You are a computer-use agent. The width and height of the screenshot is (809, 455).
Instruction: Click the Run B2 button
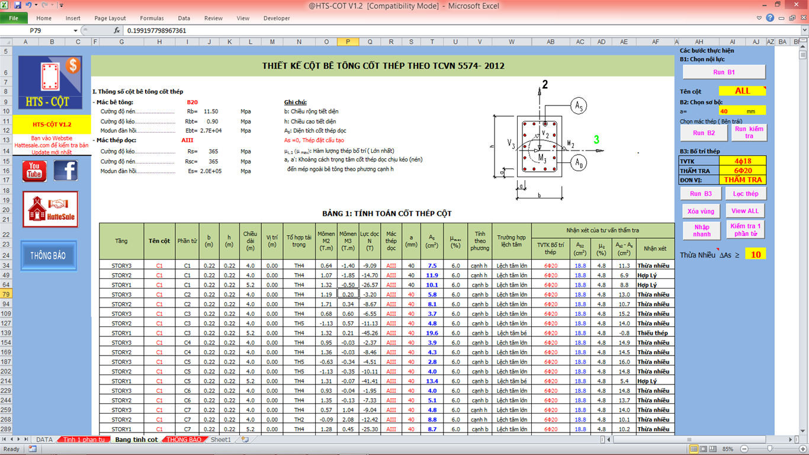pyautogui.click(x=704, y=133)
